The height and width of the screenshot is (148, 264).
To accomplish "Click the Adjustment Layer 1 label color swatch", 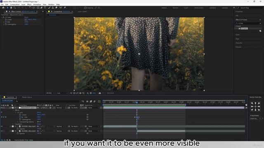I will pos(13,108).
